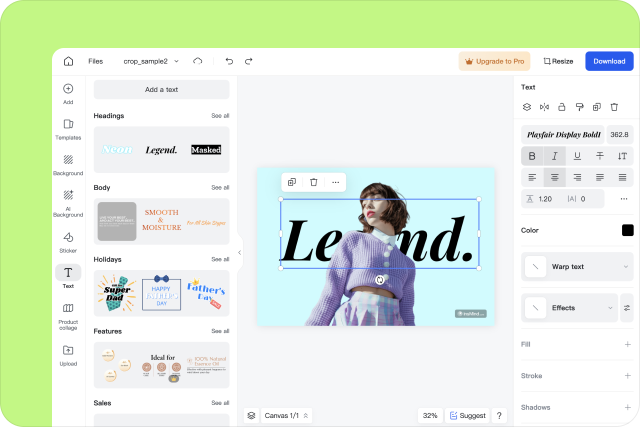Image resolution: width=640 pixels, height=427 pixels.
Task: Open the Sticker panel
Action: [68, 242]
